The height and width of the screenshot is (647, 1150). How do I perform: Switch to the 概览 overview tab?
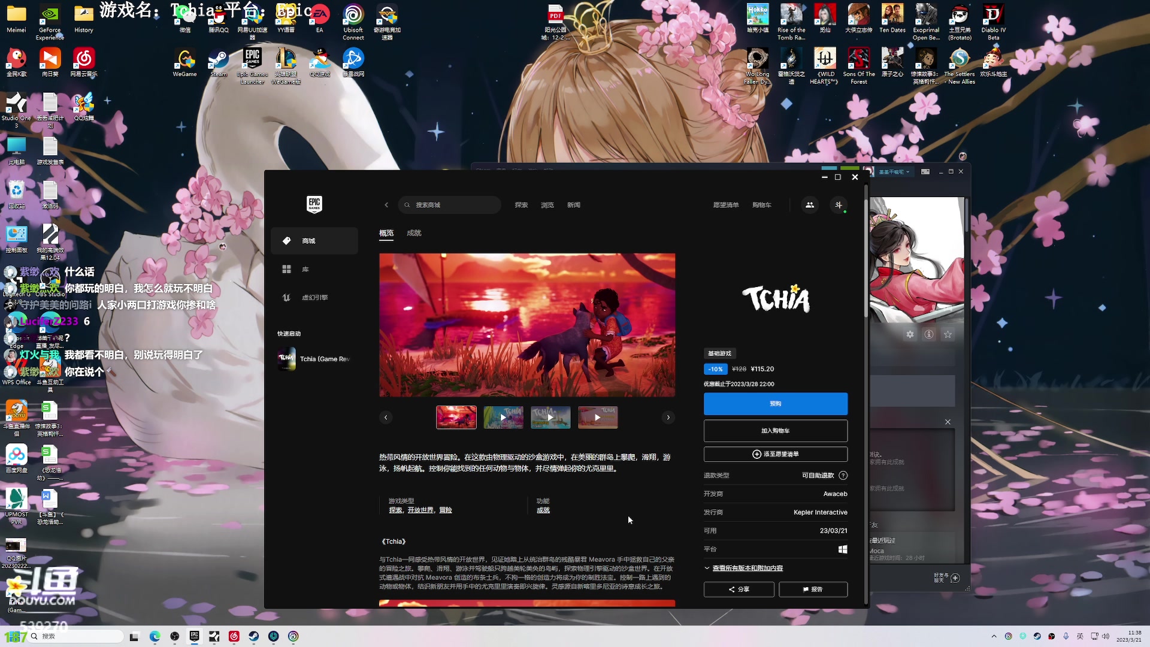386,233
